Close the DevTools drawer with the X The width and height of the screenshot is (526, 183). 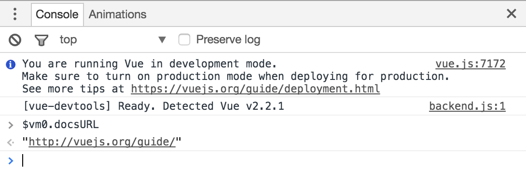pos(511,13)
